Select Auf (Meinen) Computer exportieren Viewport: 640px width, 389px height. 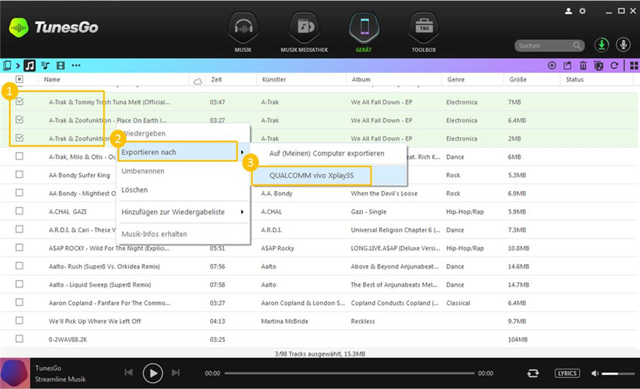[328, 153]
